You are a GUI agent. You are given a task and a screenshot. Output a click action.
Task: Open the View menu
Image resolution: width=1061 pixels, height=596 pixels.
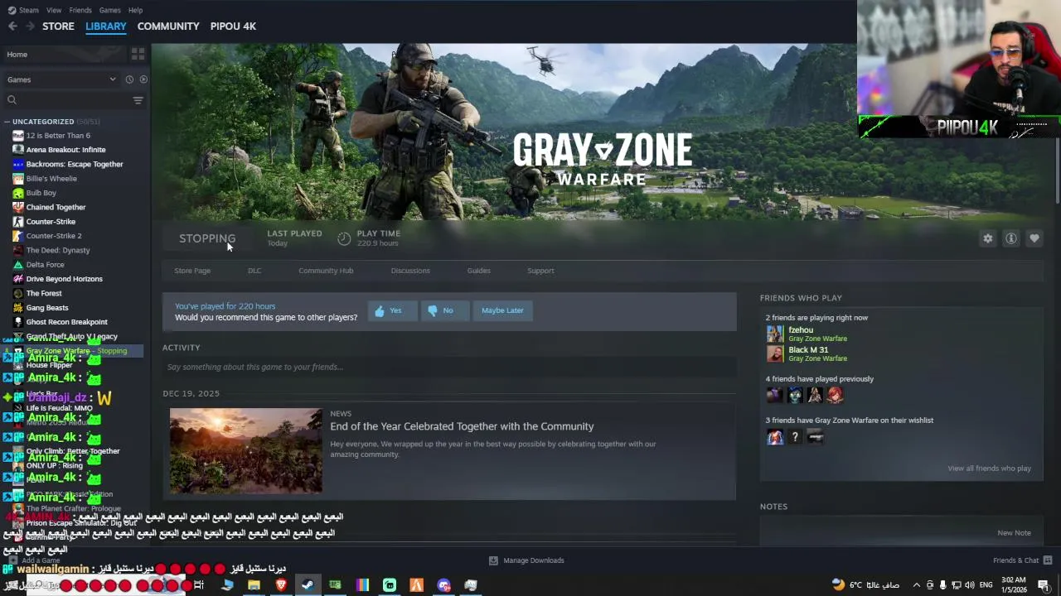coord(54,10)
